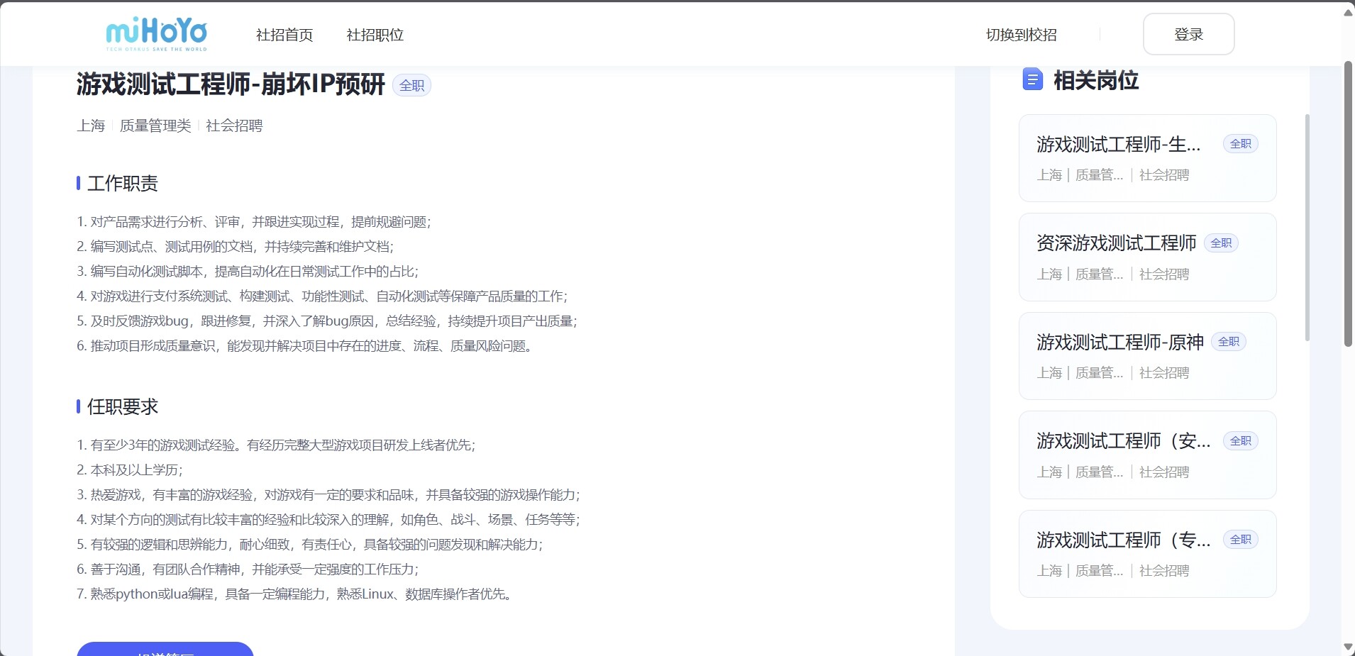This screenshot has height=656, width=1355.
Task: Open the 游戏测试工程师-原神 related job
Action: click(1119, 343)
